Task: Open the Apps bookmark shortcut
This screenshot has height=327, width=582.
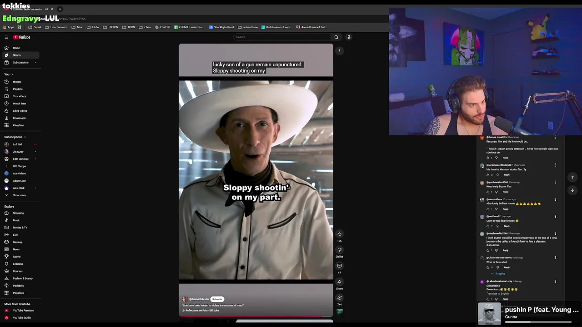Action: (x=8, y=27)
